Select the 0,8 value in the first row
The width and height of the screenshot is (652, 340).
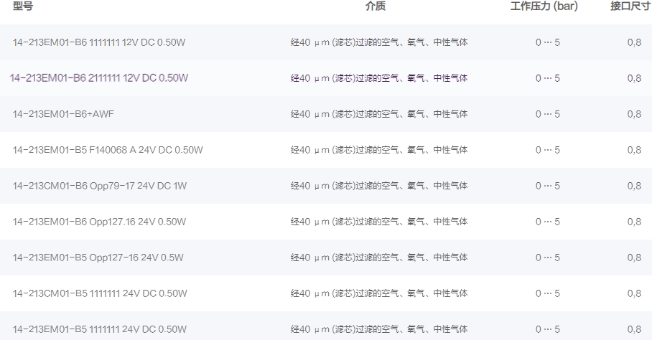tap(634, 42)
